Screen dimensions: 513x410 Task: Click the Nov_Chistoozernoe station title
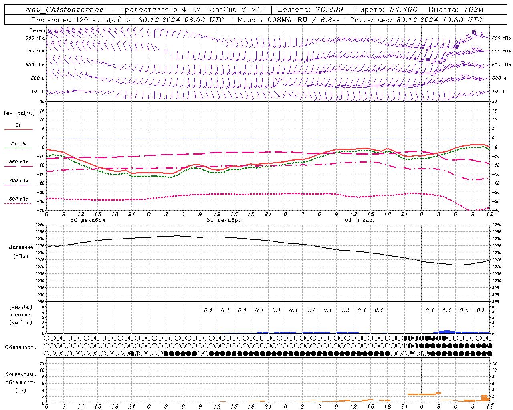64,10
